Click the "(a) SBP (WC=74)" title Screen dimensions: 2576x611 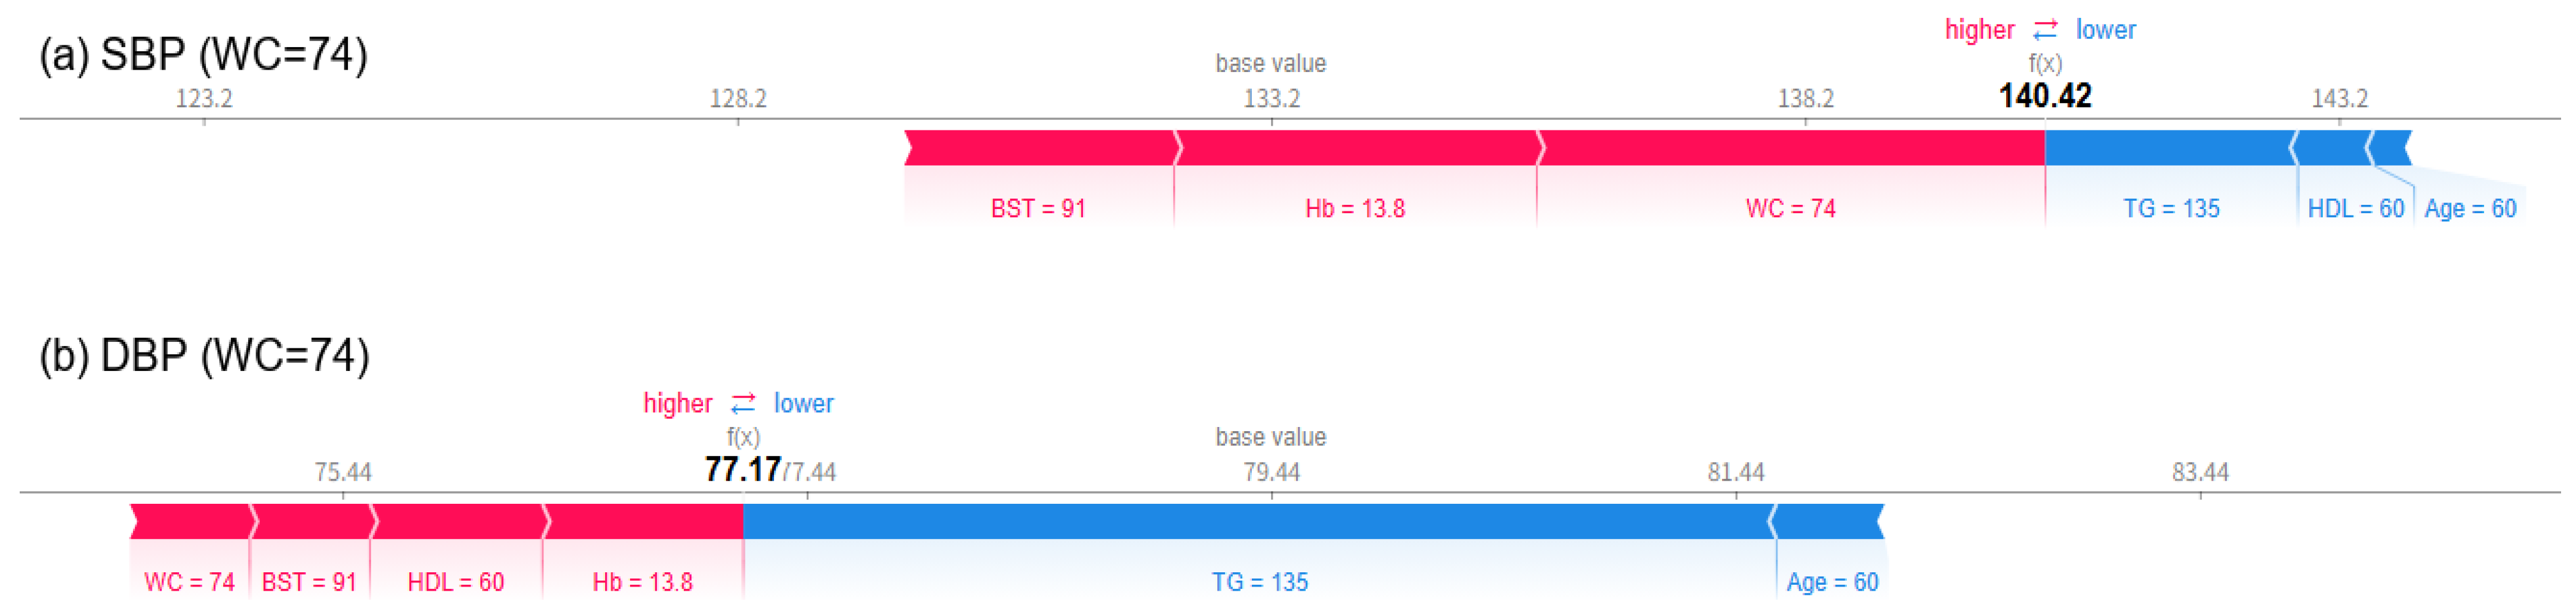pyautogui.click(x=203, y=54)
